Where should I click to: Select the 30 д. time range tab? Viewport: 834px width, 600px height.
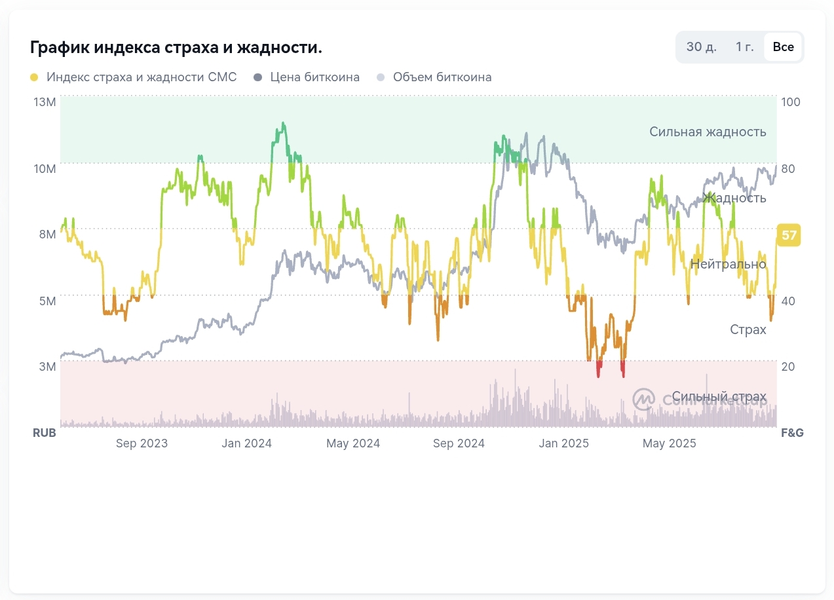coord(701,47)
